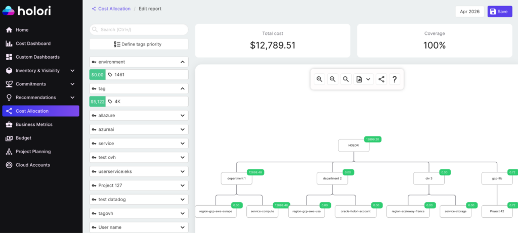Click the Business Metrics briefcase icon
This screenshot has height=233, width=518.
point(9,125)
